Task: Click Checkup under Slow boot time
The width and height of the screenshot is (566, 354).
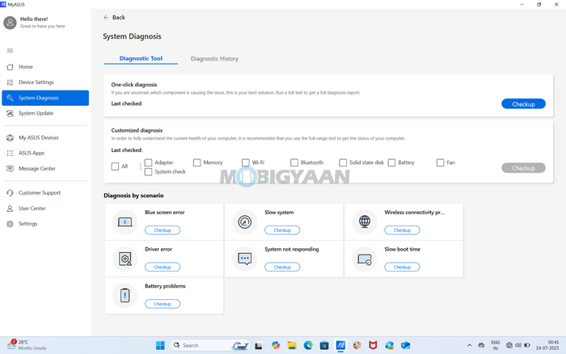Action: [x=402, y=267]
